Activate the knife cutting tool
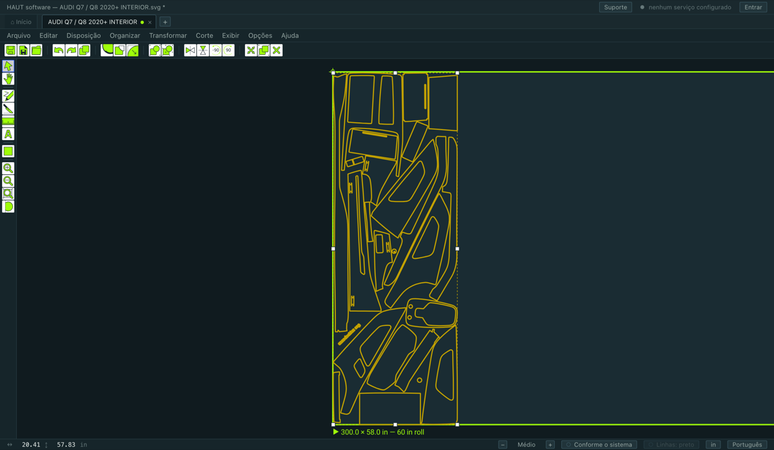The width and height of the screenshot is (774, 450). [x=8, y=108]
